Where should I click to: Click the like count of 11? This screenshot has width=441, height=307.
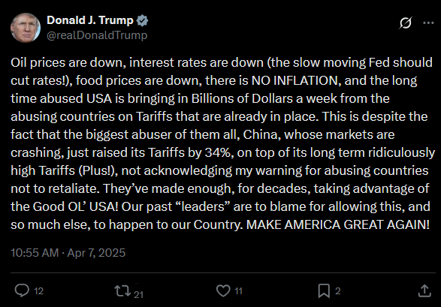click(x=238, y=291)
